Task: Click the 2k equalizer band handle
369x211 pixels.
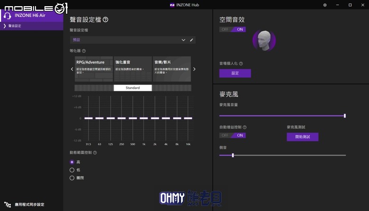Action: [x=155, y=118]
